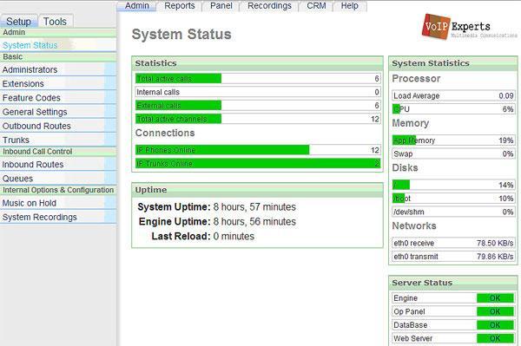This screenshot has width=521, height=346.
Task: Click the External calls progress bar
Action: (258, 106)
